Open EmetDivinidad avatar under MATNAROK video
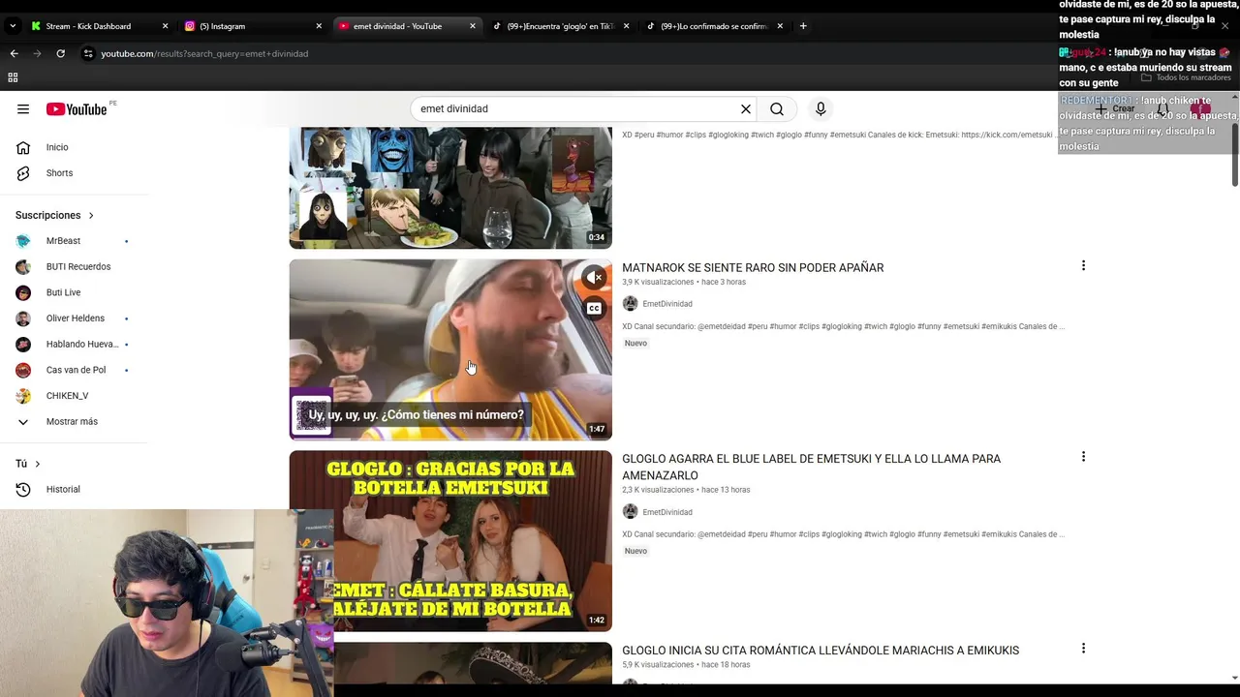Viewport: 1240px width, 697px height. pyautogui.click(x=630, y=304)
